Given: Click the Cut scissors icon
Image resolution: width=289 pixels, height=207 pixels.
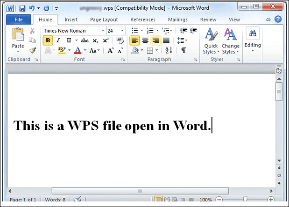Looking at the screenshot, I should point(32,31).
